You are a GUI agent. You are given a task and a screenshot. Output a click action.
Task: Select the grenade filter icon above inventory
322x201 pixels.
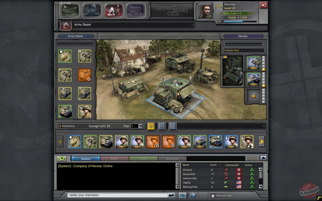162,126
